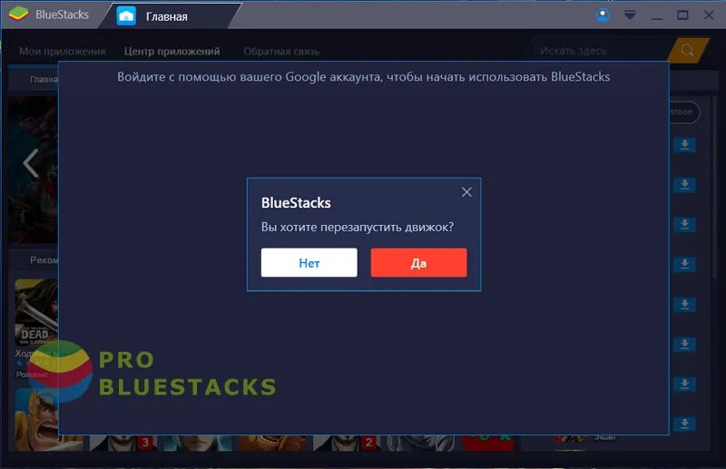
Task: Click the Искать здесь search field
Action: pyautogui.click(x=600, y=51)
